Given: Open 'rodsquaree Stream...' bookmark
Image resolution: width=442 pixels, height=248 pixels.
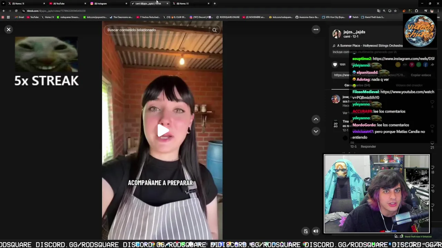Looking at the screenshot, I should tap(68, 17).
